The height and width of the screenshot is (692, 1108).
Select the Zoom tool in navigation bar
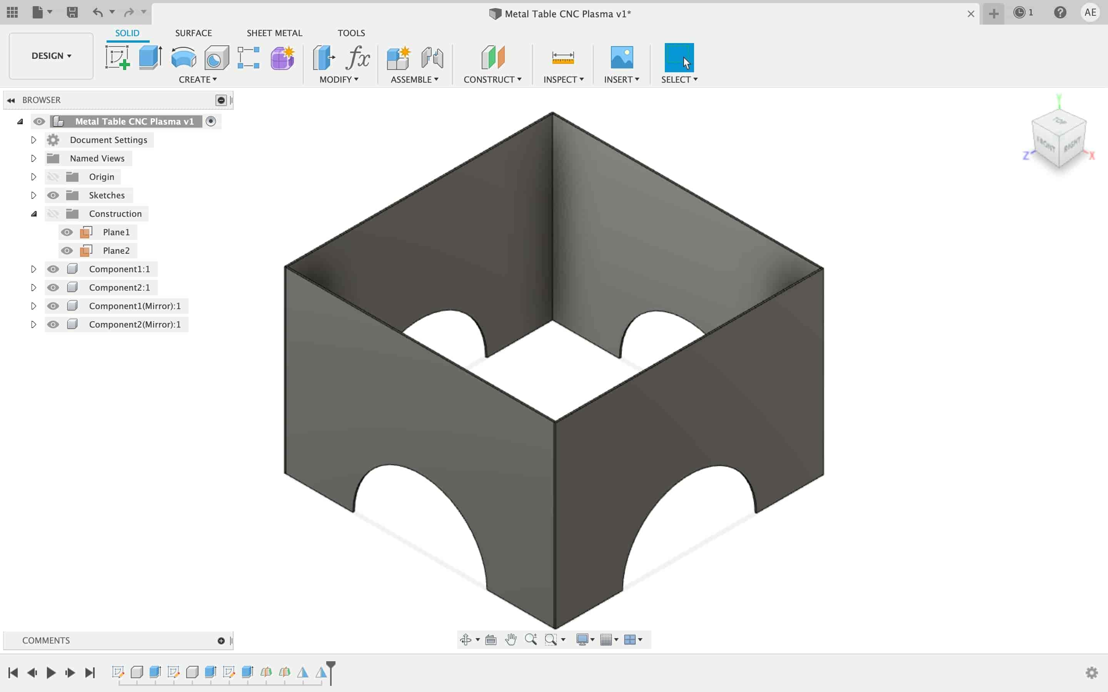click(531, 639)
